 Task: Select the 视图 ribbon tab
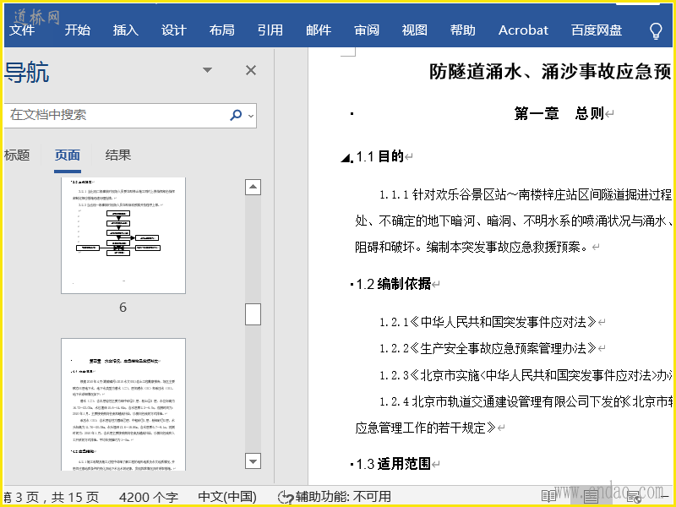click(x=415, y=30)
